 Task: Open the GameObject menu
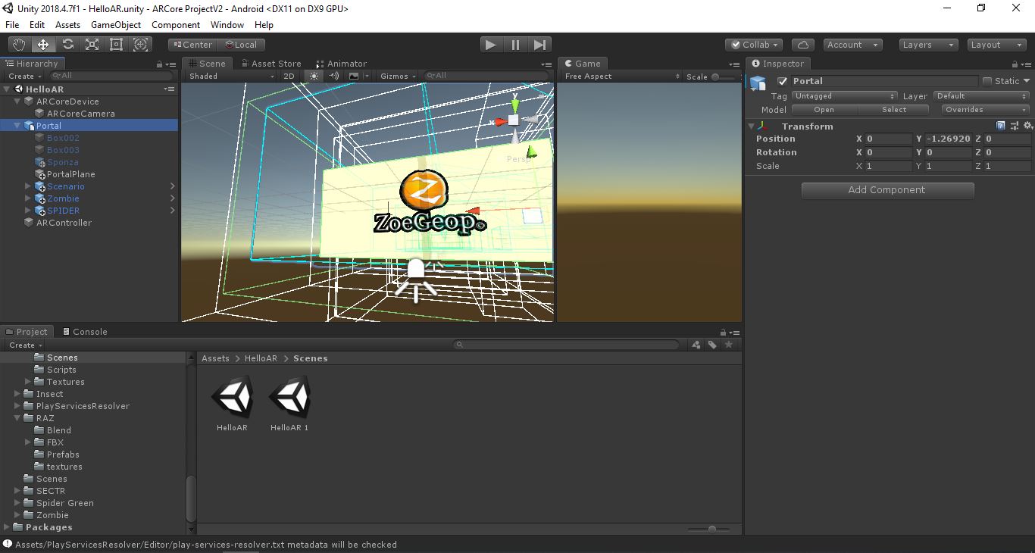(116, 25)
